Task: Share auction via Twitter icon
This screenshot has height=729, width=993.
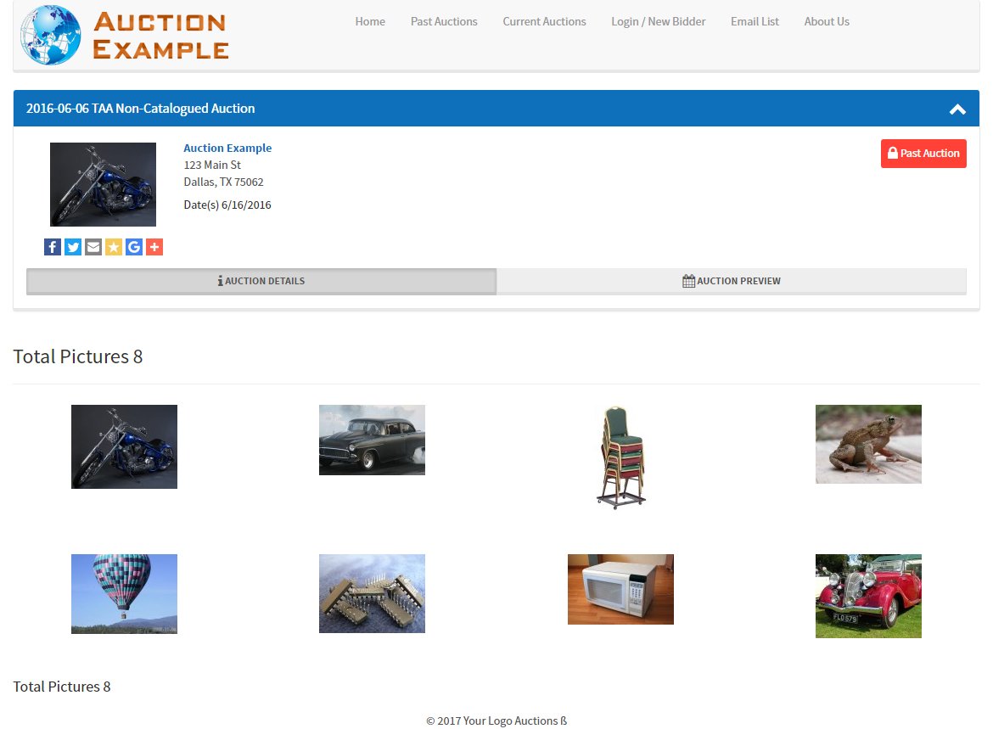Action: [73, 247]
